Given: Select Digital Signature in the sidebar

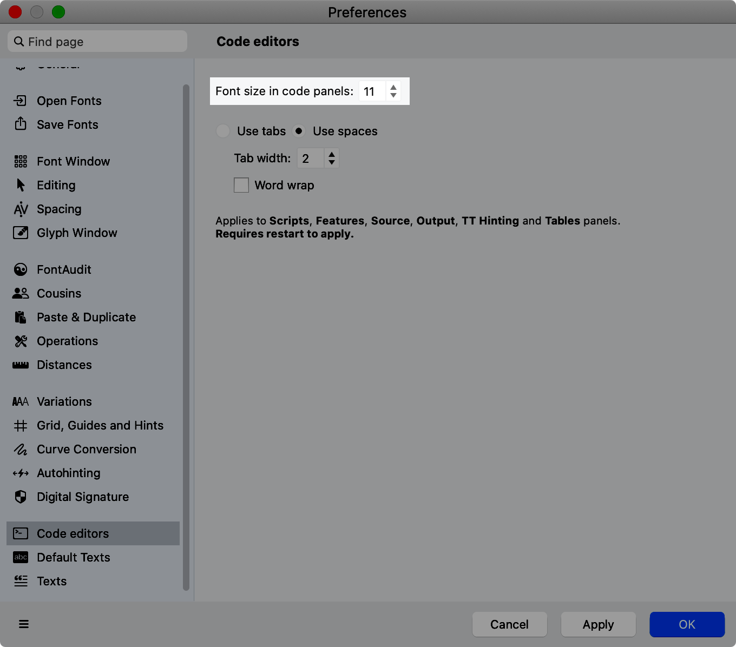Looking at the screenshot, I should (93, 497).
